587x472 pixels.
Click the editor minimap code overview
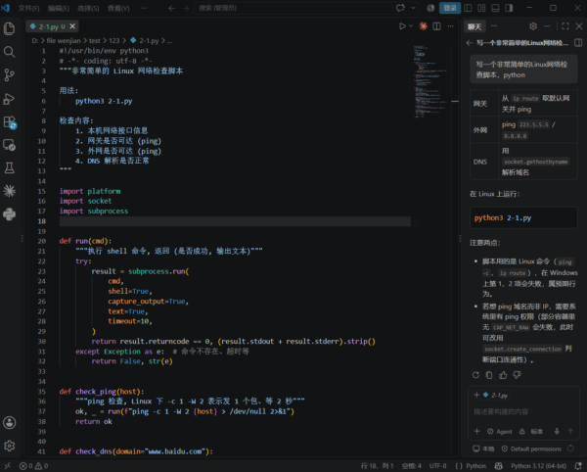[430, 81]
